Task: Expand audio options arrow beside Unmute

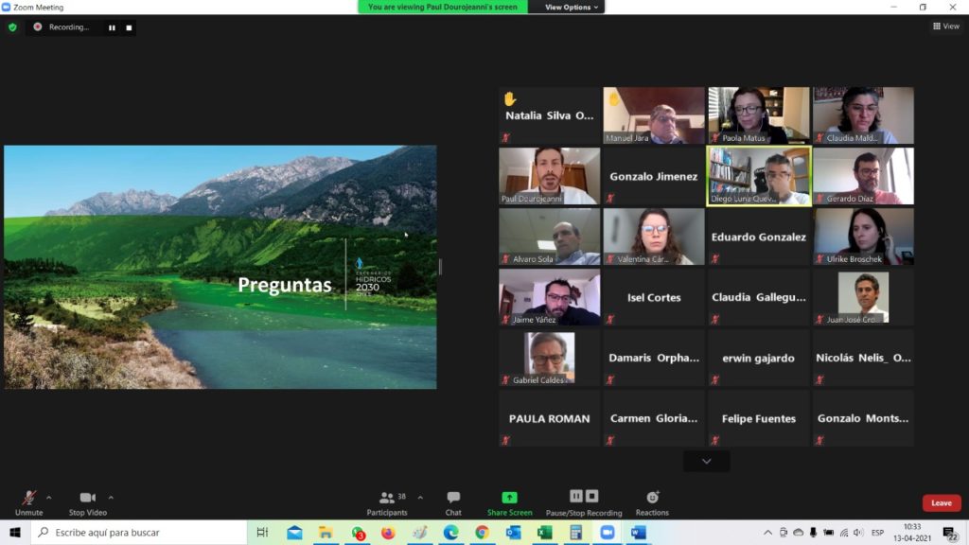Action: pyautogui.click(x=49, y=497)
